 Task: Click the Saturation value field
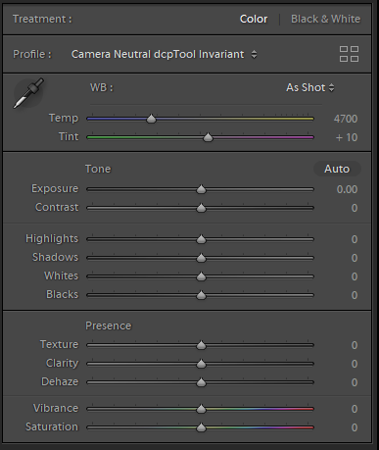[x=355, y=427]
